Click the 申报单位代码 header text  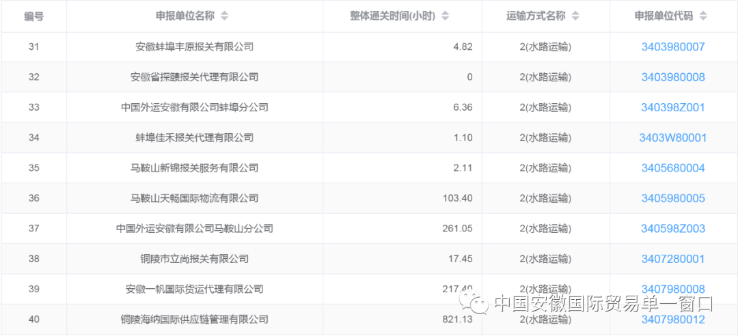(x=664, y=16)
